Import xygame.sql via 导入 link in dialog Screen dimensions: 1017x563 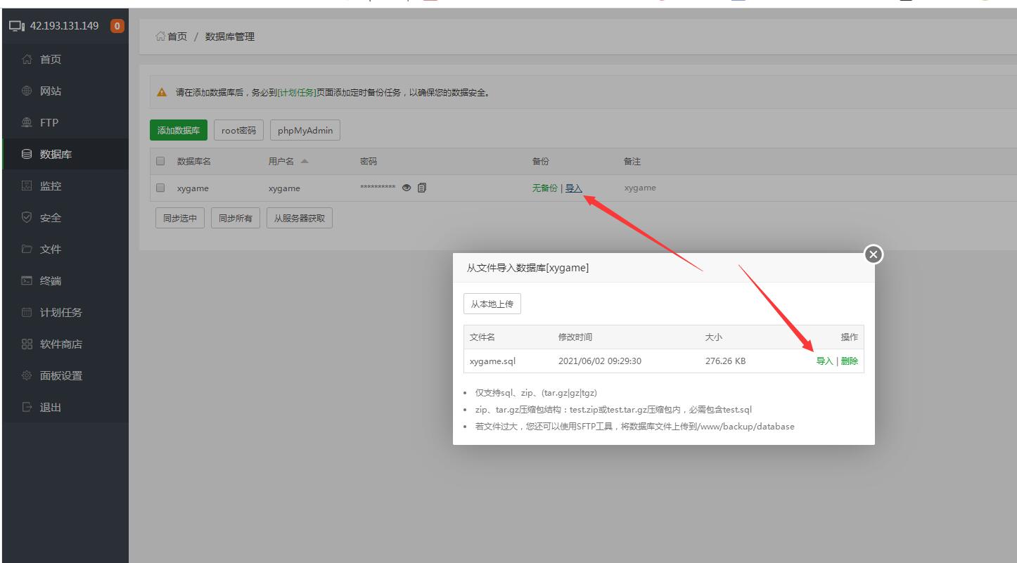[x=824, y=361]
